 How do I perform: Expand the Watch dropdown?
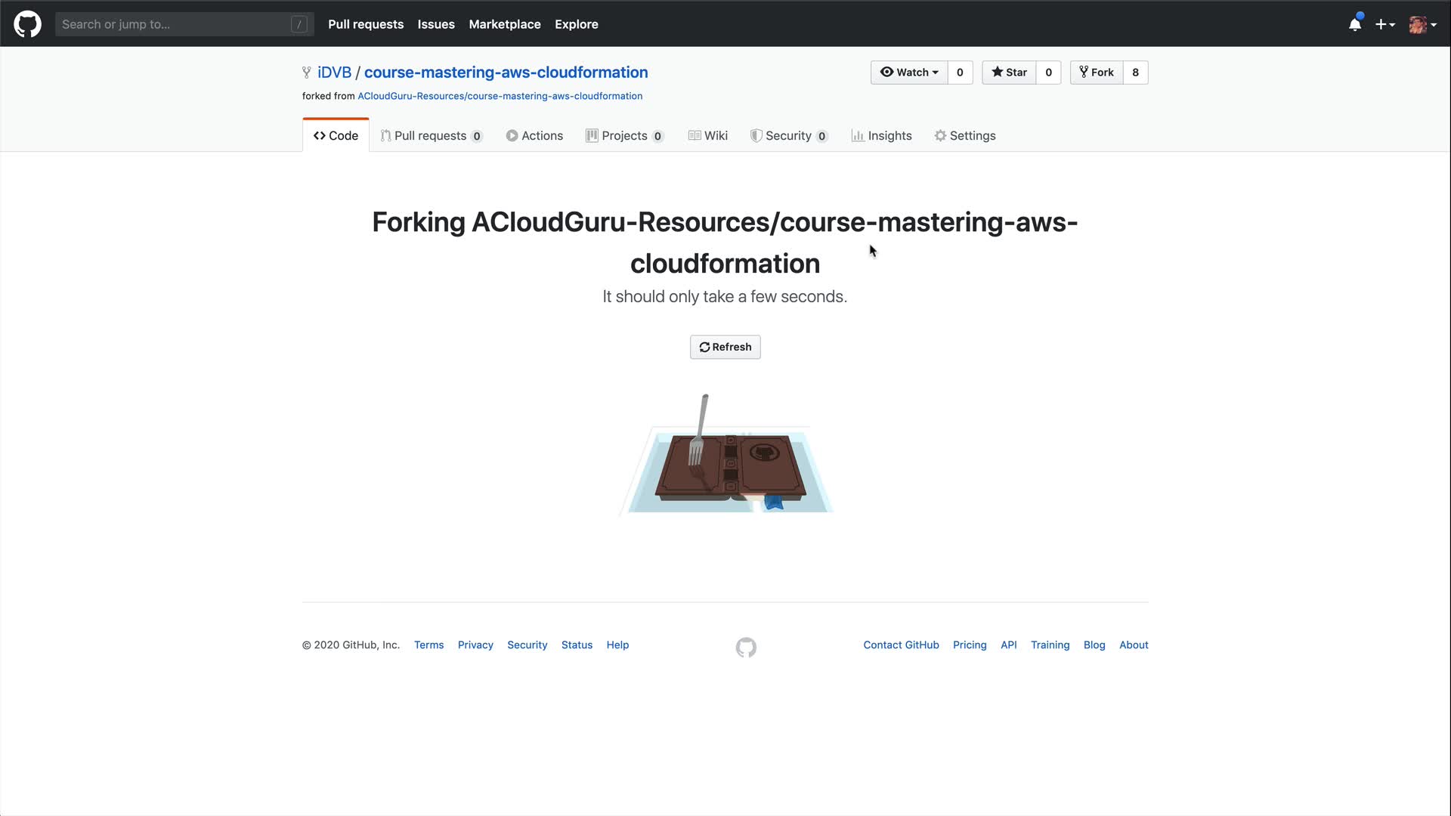909,73
